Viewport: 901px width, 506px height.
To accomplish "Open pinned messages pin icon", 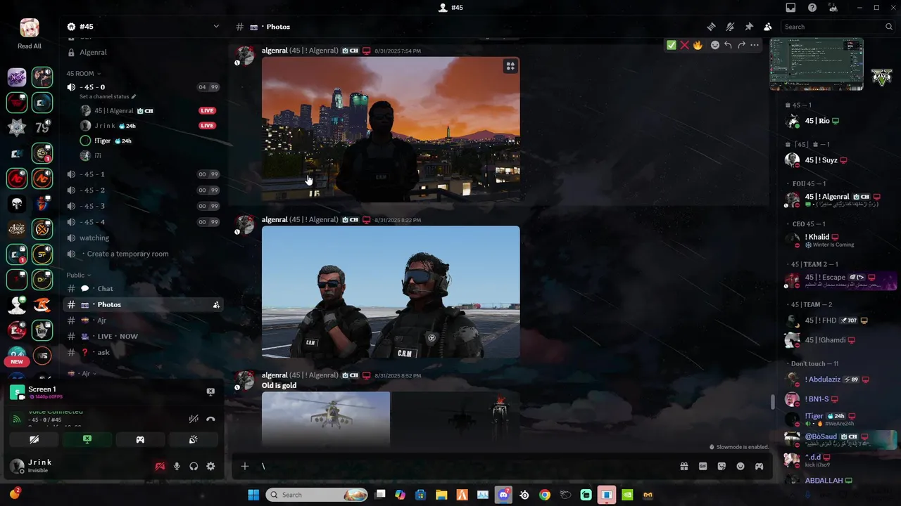I will [749, 27].
